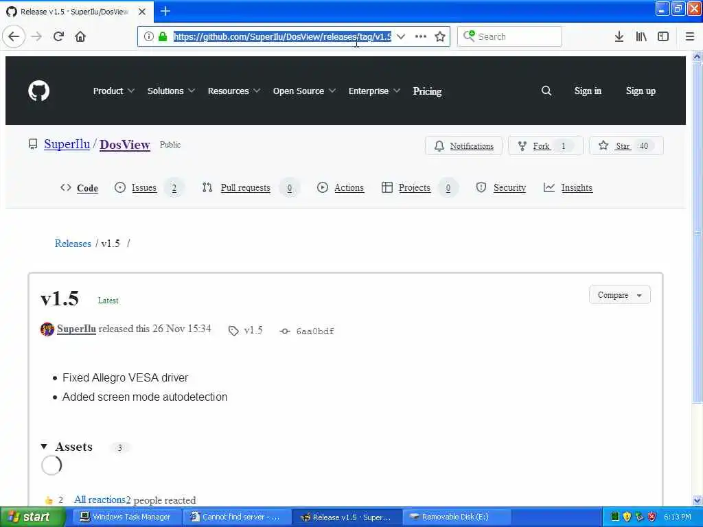Viewport: 703px width, 527px height.
Task: Click Sign in
Action: click(588, 91)
